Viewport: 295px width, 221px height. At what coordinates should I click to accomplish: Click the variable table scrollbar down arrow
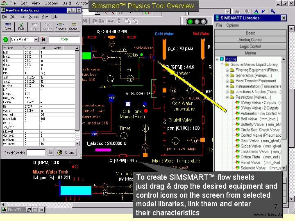coord(77,144)
